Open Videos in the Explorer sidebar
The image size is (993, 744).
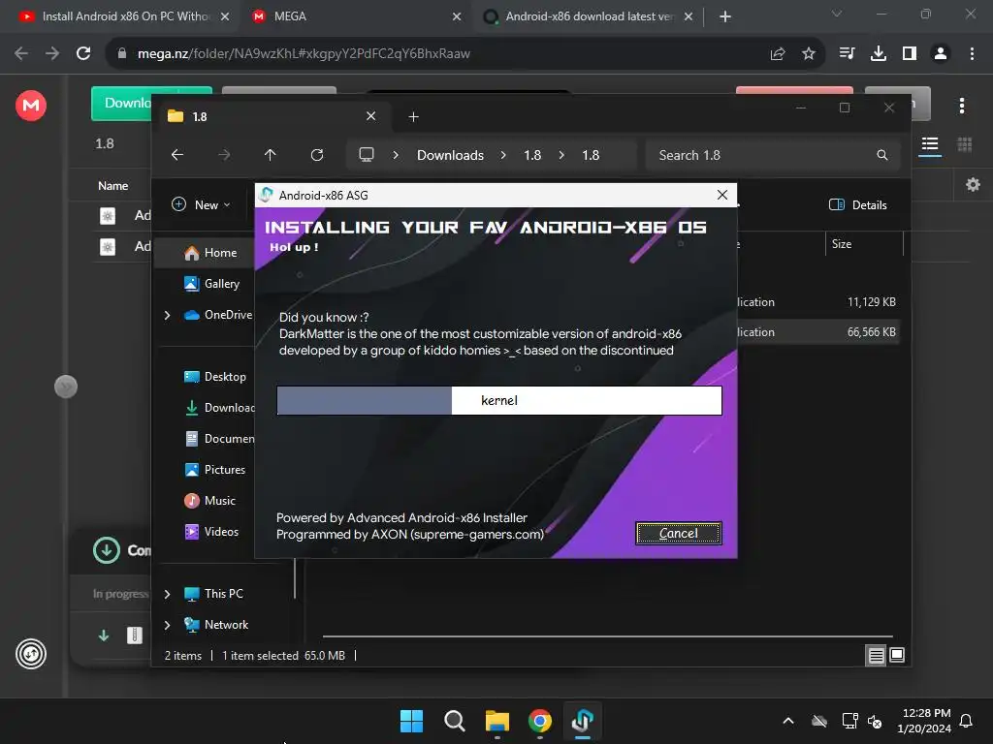(211, 532)
